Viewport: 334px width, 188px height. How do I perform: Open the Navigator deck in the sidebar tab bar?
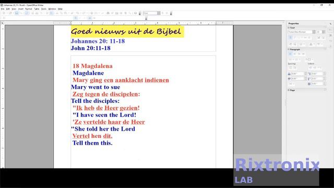(330, 46)
